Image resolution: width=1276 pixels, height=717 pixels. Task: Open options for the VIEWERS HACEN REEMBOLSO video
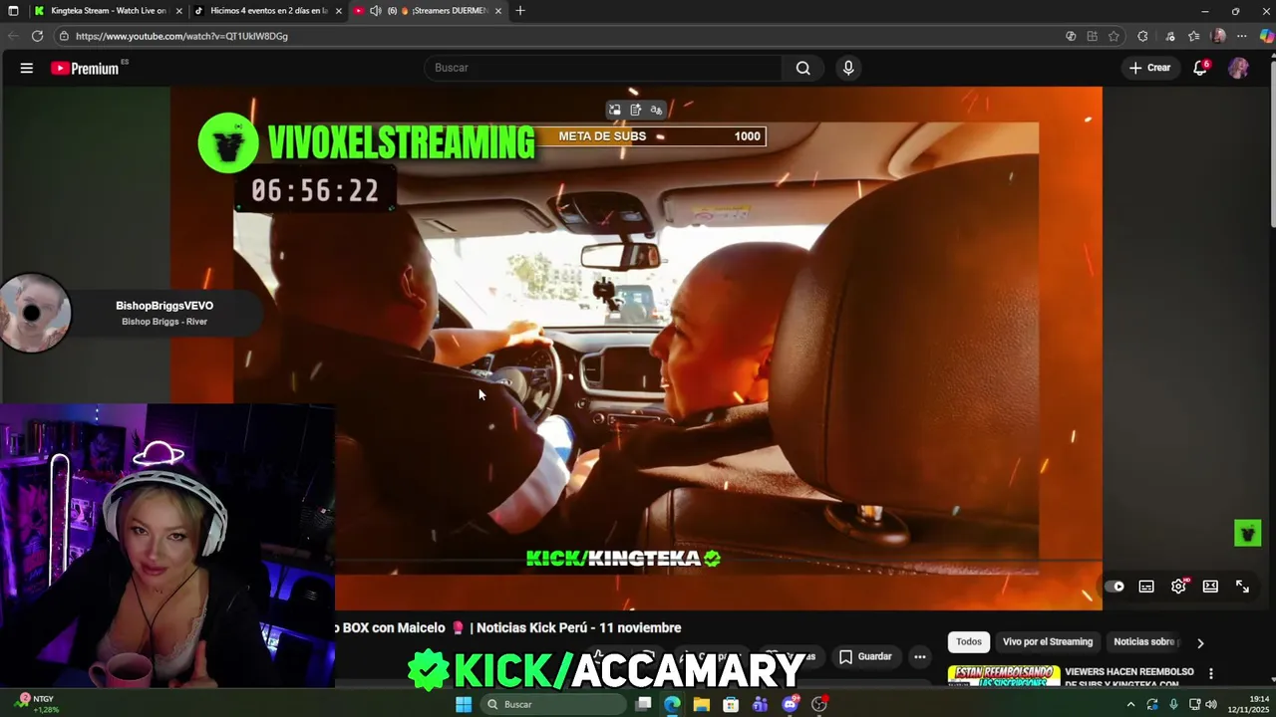[1211, 674]
